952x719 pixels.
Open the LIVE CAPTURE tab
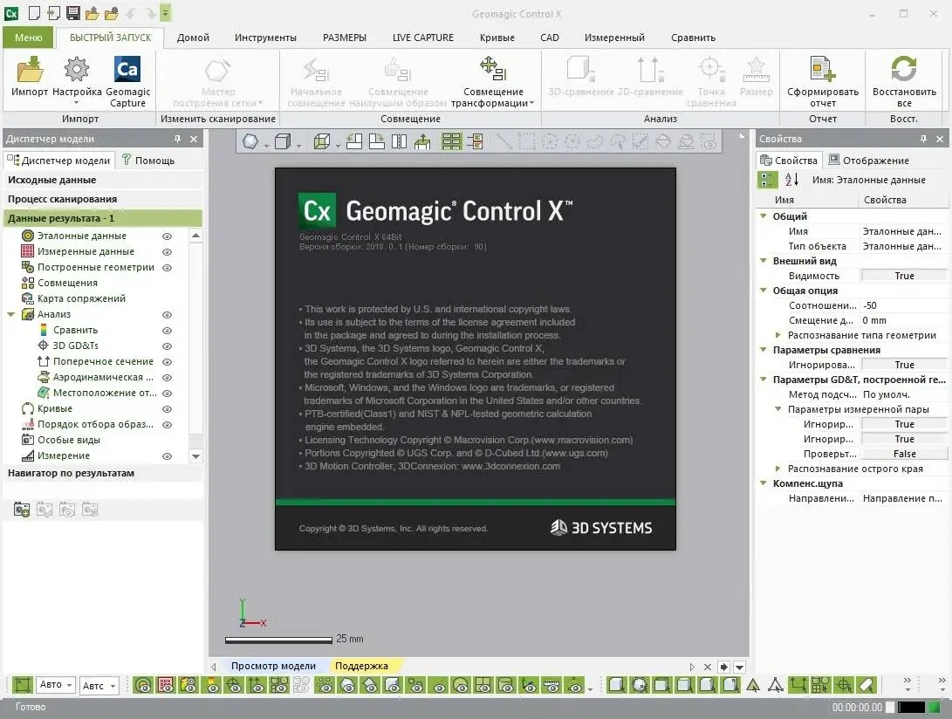pos(422,38)
